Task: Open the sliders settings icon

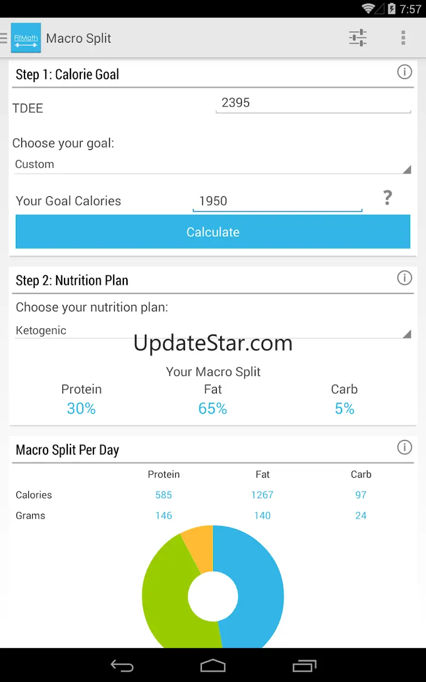Action: coord(358,38)
